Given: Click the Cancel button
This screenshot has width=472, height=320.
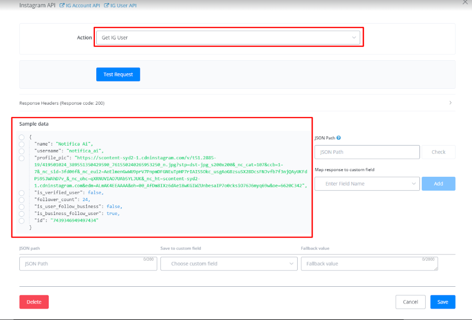Looking at the screenshot, I should (410, 302).
